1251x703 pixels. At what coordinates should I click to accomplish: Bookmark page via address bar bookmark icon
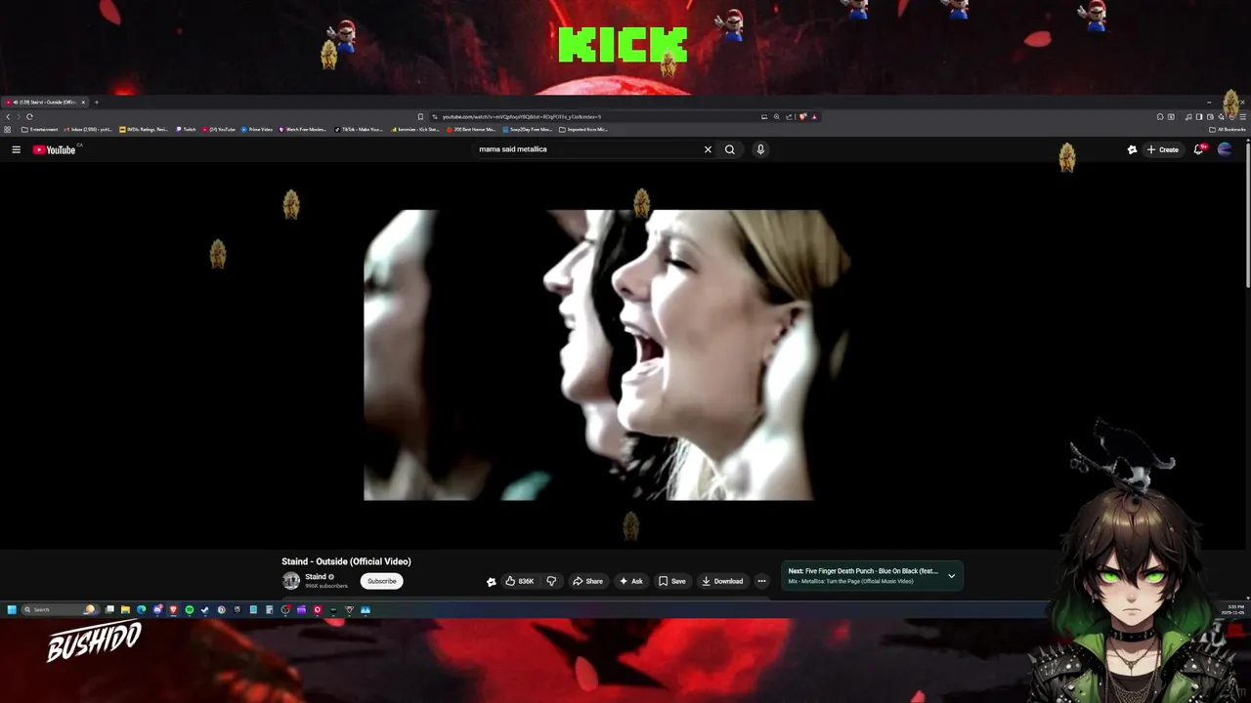click(x=420, y=116)
